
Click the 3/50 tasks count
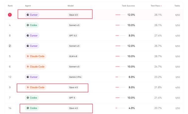(x=178, y=77)
